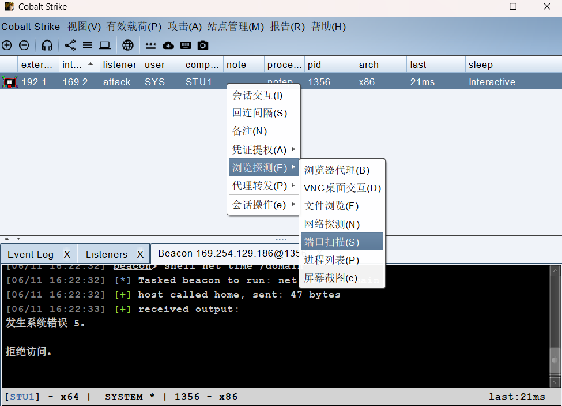Show target table laptop icon

pyautogui.click(x=105, y=45)
